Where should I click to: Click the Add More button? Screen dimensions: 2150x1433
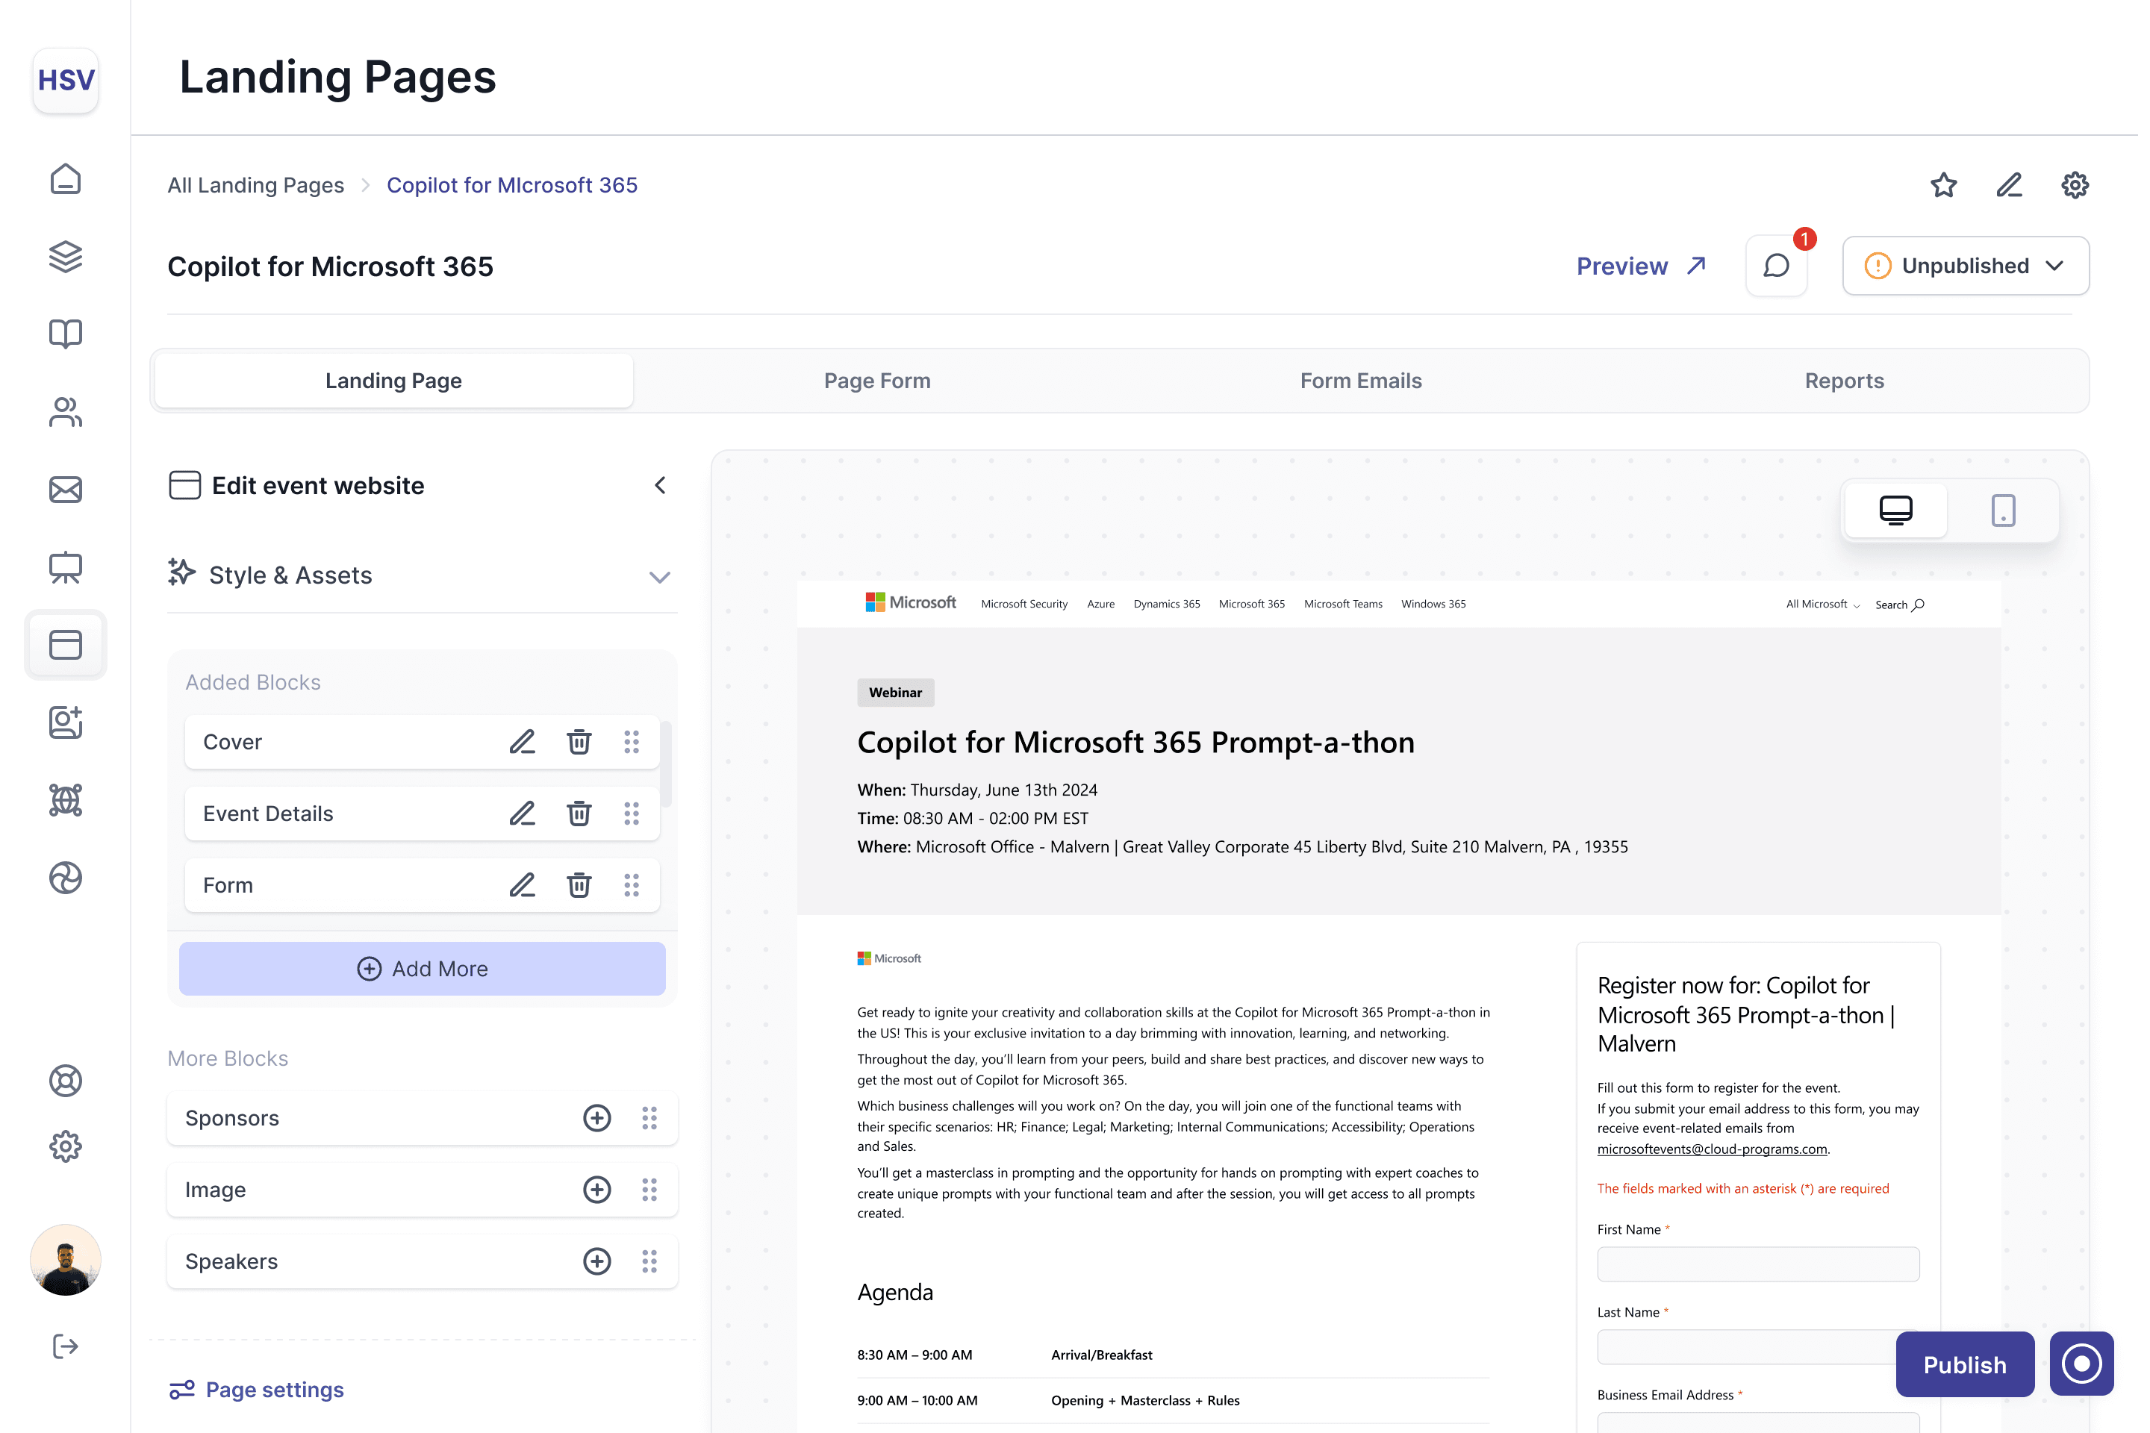pos(423,970)
